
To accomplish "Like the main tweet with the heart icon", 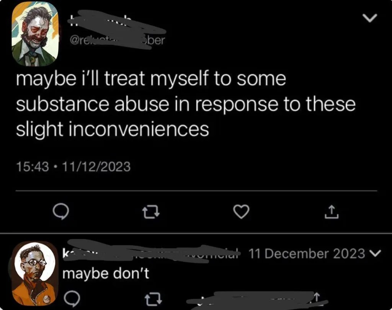I will coord(241,212).
